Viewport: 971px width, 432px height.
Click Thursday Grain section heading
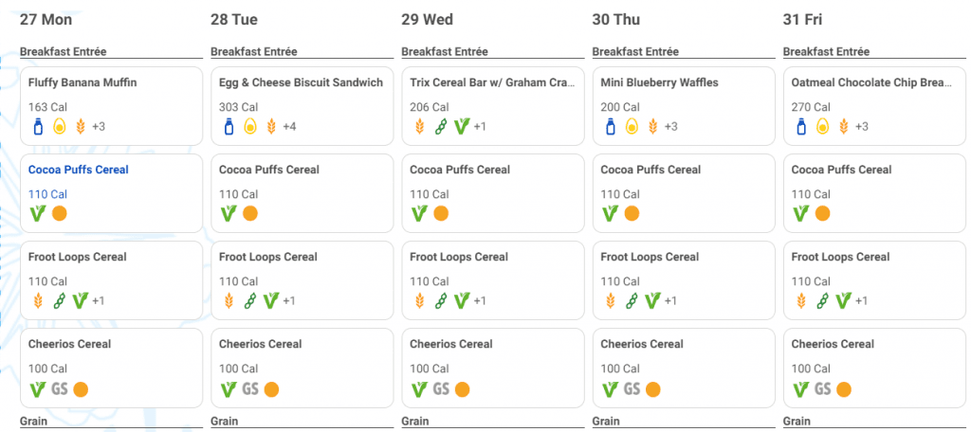pos(607,422)
